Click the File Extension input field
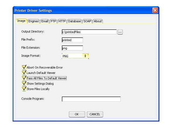This screenshot has width=172, height=129. [x=72, y=48]
